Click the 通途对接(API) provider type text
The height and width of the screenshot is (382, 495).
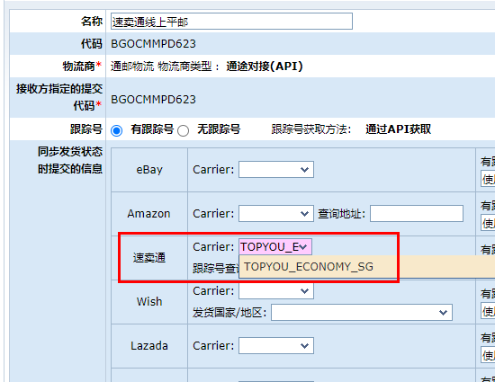coord(265,67)
